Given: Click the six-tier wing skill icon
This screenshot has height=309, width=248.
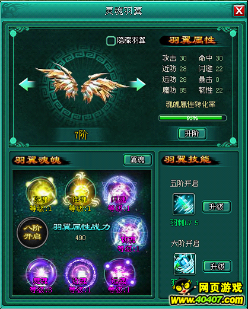Looking at the screenshot, I should [185, 264].
